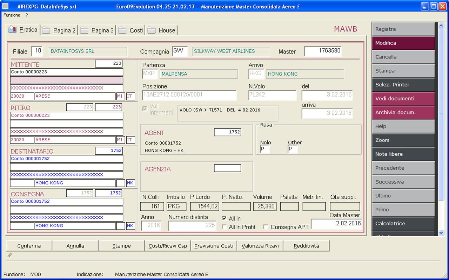Click the Posizione field

point(189,95)
